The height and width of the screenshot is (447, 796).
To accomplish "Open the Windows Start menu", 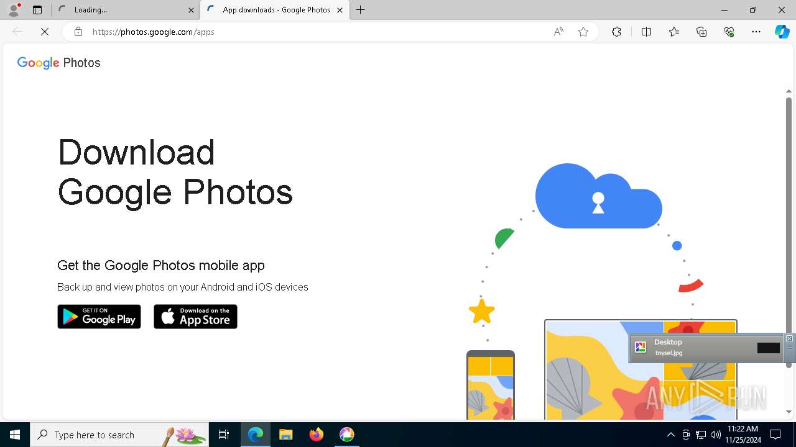I will point(15,435).
